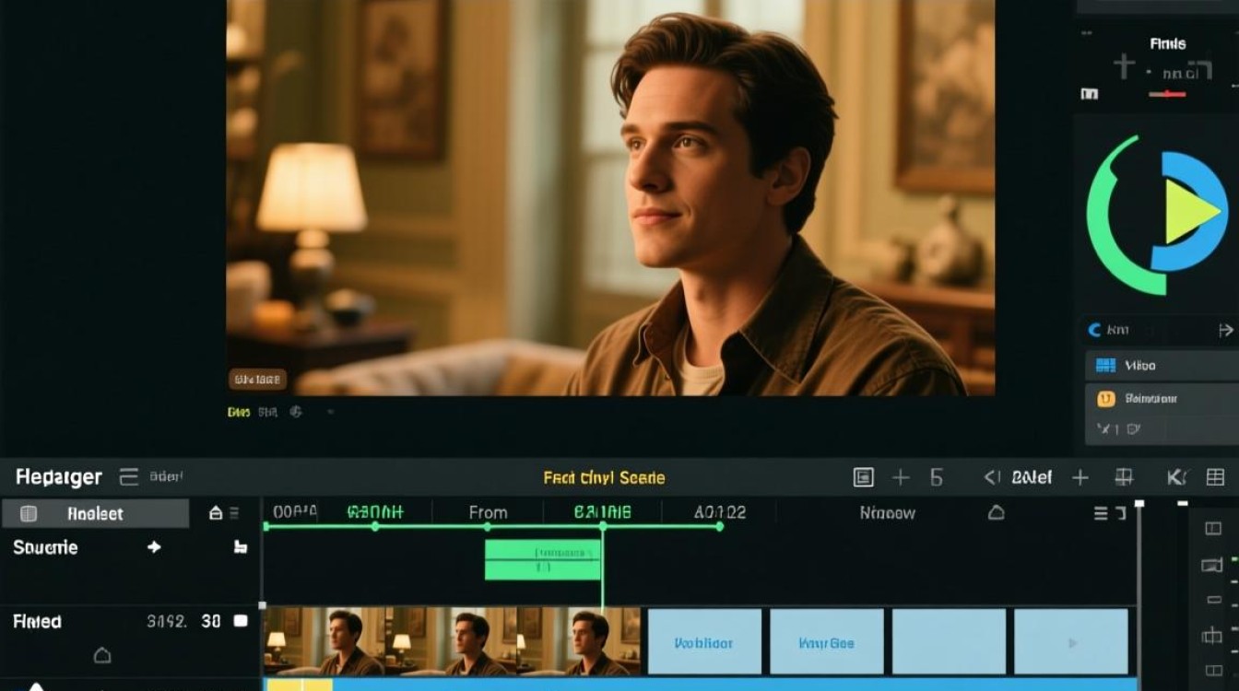
Task: Click the table grid icon at far right of toolbar
Action: 1215,477
